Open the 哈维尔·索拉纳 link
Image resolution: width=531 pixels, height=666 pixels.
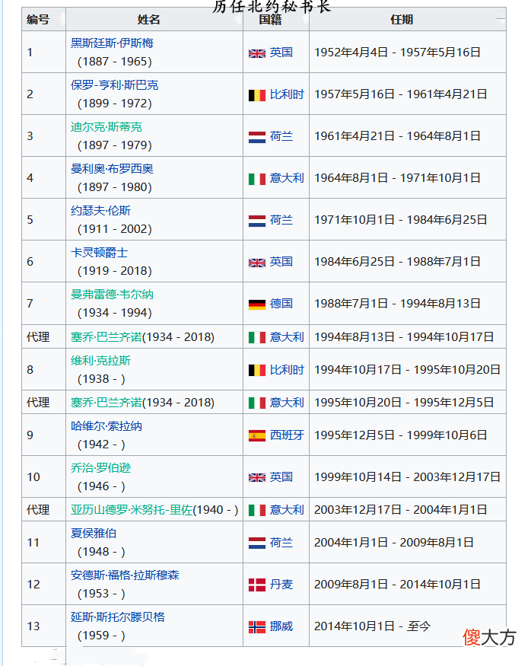106,426
